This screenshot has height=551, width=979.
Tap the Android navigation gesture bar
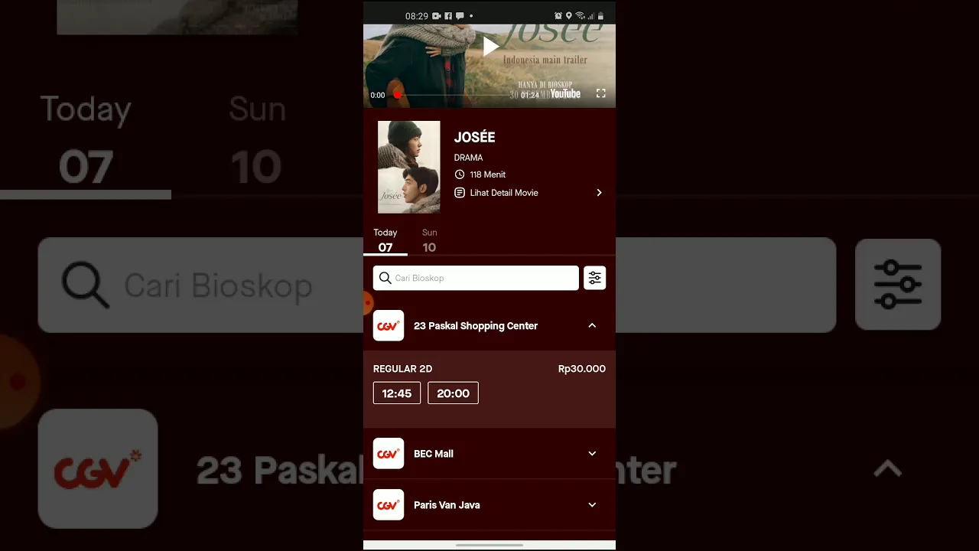coord(489,545)
